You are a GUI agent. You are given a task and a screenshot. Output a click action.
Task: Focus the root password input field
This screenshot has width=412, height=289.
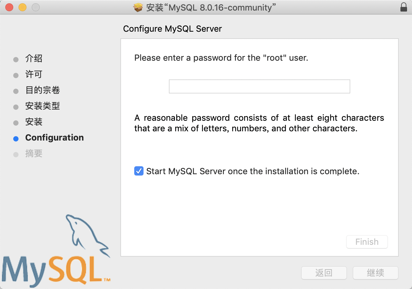coord(259,86)
